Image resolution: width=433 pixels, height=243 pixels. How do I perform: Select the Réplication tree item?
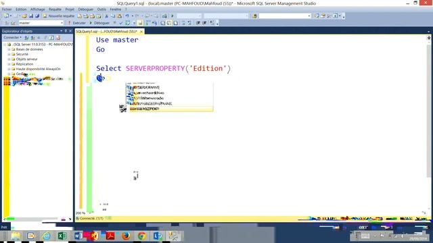pos(24,64)
